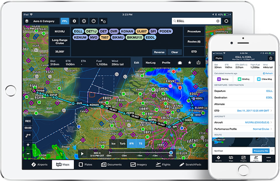Toggle the TS thunderstorm layer
The width and height of the screenshot is (280, 181).
[141, 143]
